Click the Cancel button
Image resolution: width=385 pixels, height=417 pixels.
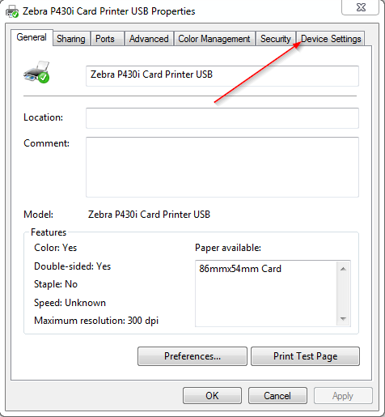coord(277,396)
